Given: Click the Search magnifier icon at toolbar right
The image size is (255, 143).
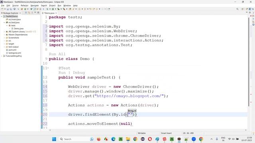Looking at the screenshot, I should (237, 9).
